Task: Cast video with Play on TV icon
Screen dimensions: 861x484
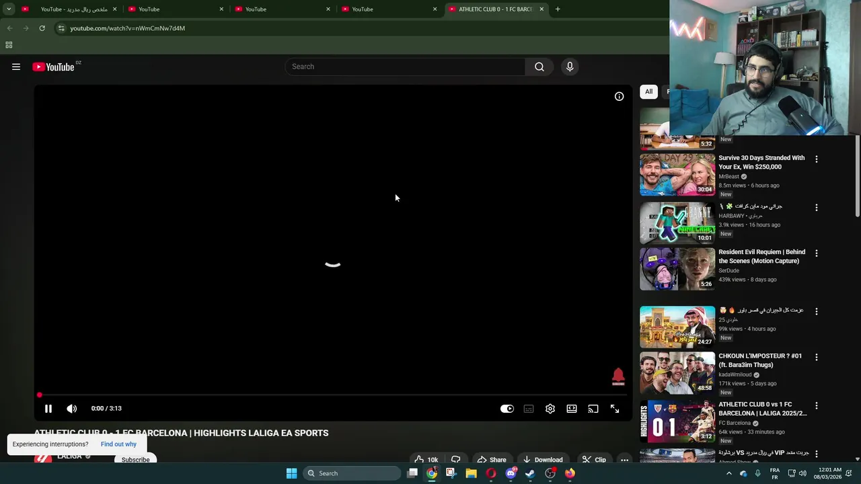Action: (x=593, y=409)
